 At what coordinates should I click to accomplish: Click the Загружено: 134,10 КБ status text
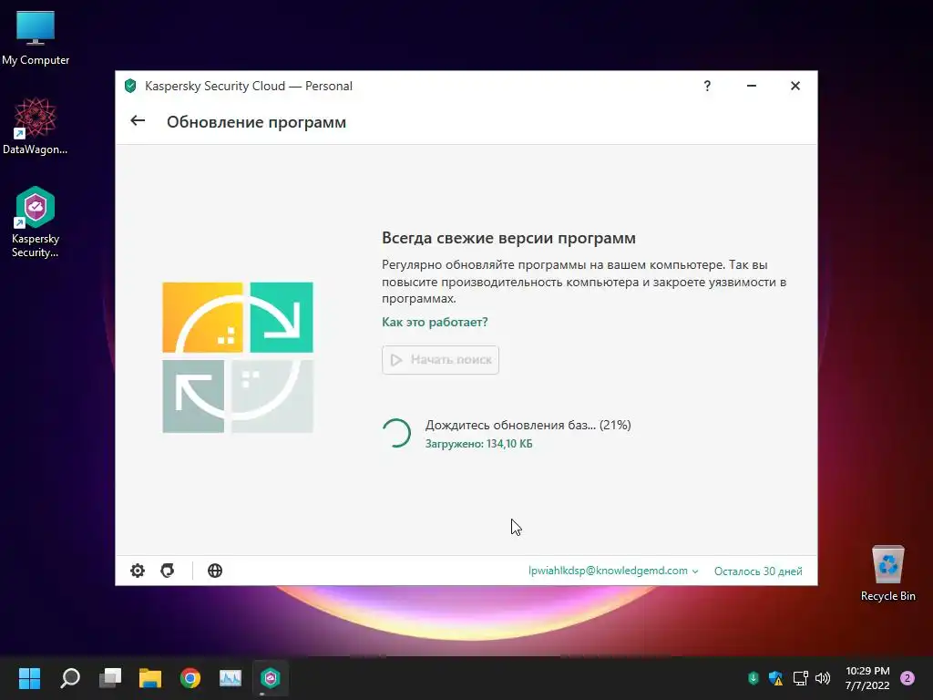click(x=478, y=444)
